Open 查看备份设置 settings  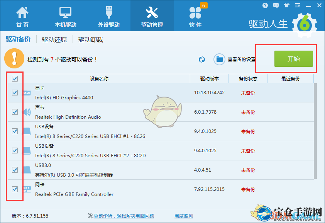(242, 60)
